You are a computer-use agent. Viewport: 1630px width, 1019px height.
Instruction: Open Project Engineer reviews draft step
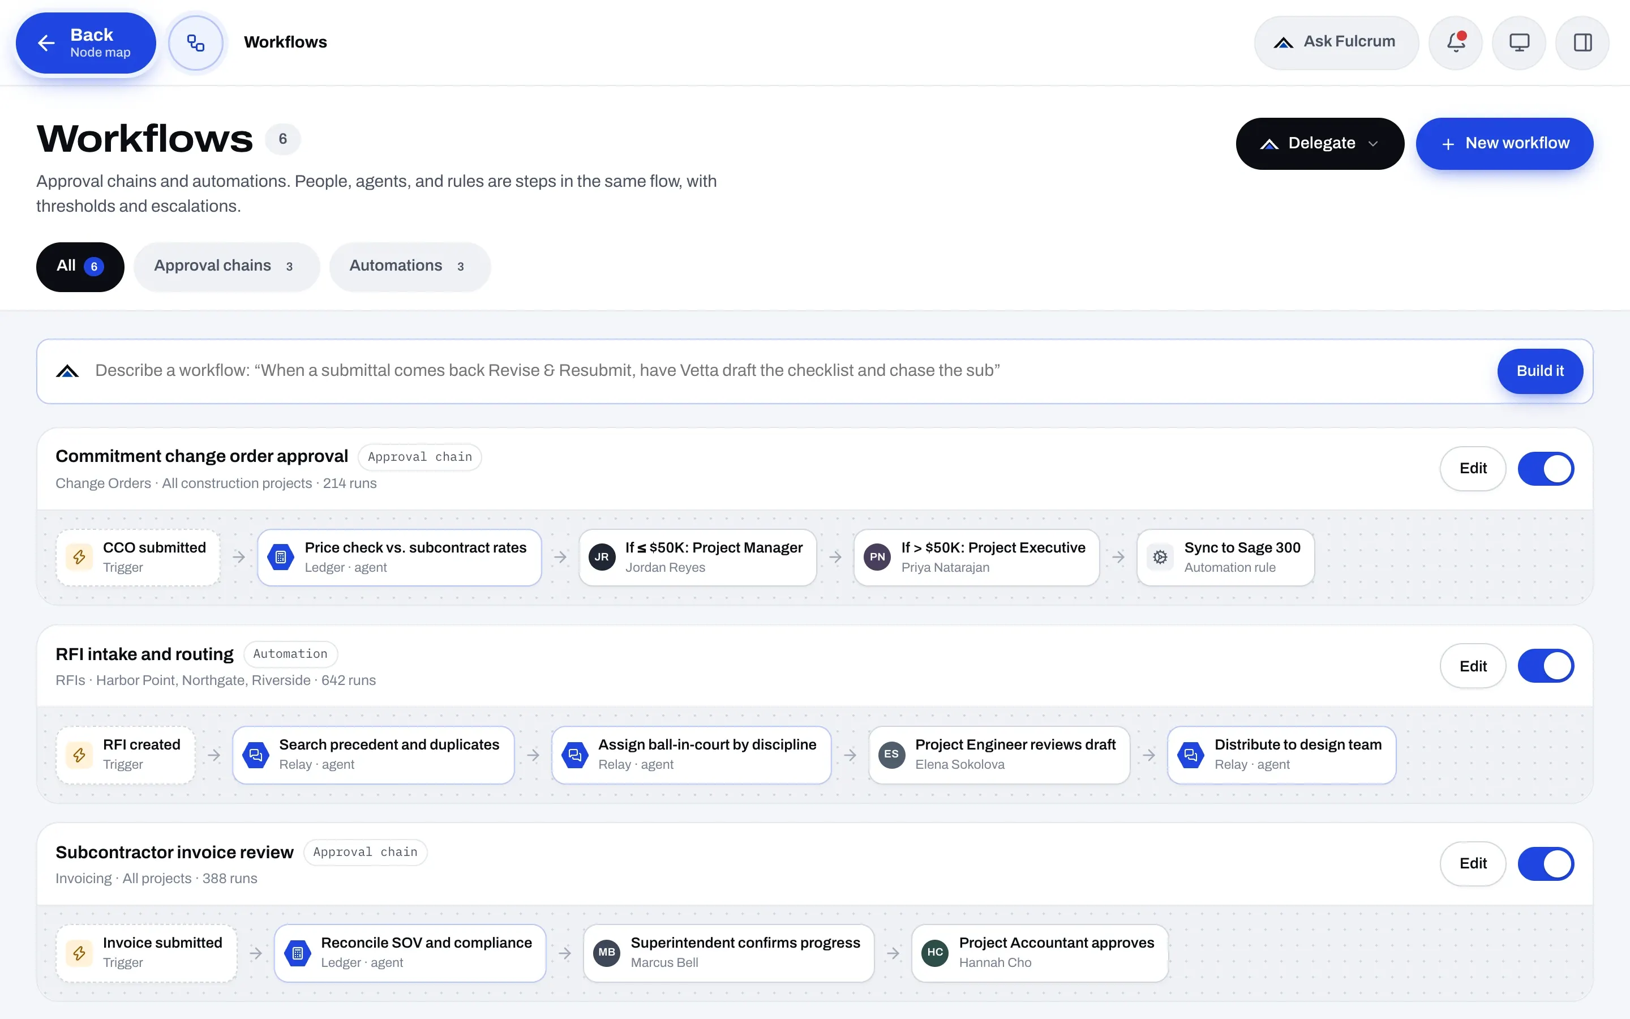999,755
